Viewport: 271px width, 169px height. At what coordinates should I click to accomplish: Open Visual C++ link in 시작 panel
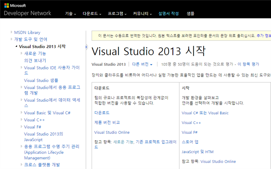click(x=191, y=122)
